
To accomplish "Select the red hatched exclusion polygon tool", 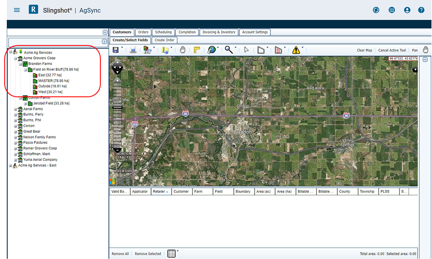I will coord(278,50).
